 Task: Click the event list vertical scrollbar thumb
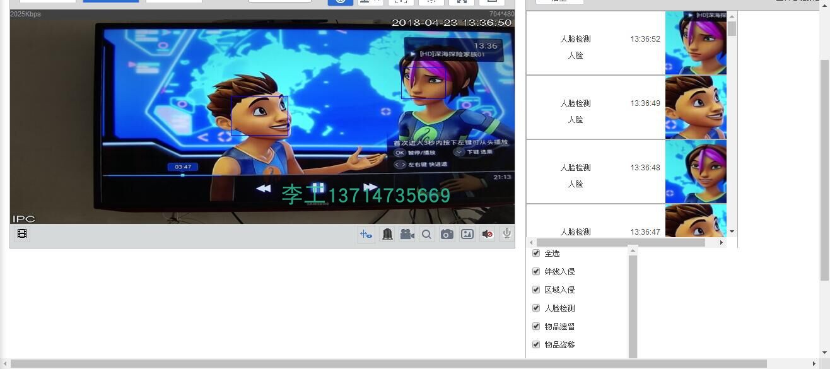pos(732,28)
